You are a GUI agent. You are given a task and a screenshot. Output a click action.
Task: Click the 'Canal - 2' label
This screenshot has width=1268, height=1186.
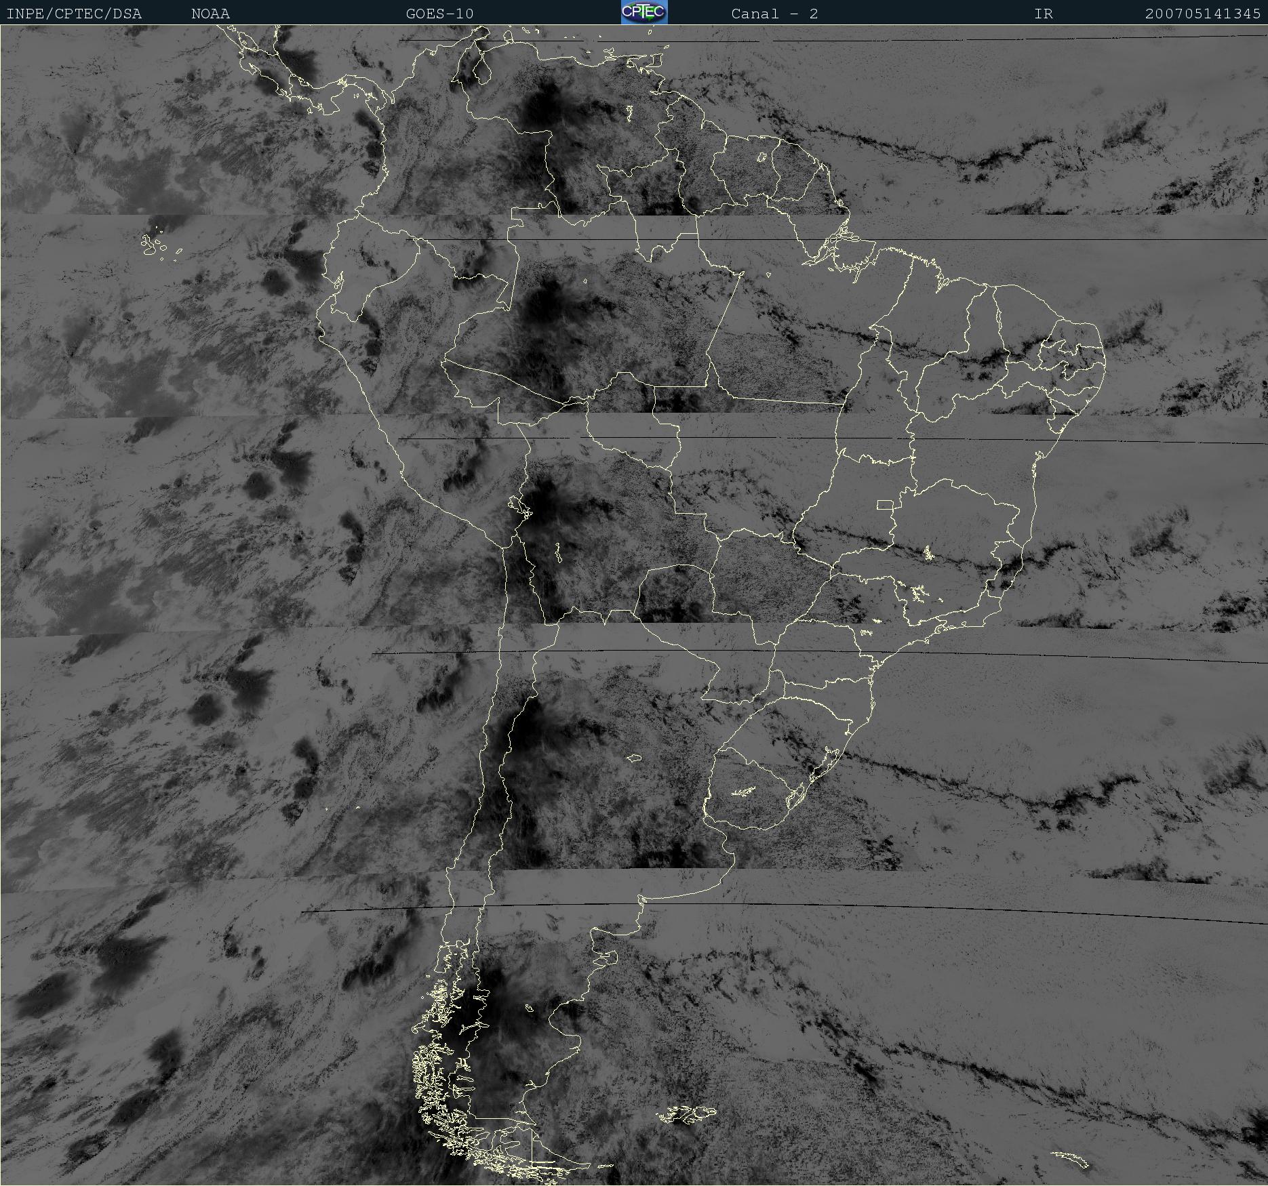coord(774,14)
